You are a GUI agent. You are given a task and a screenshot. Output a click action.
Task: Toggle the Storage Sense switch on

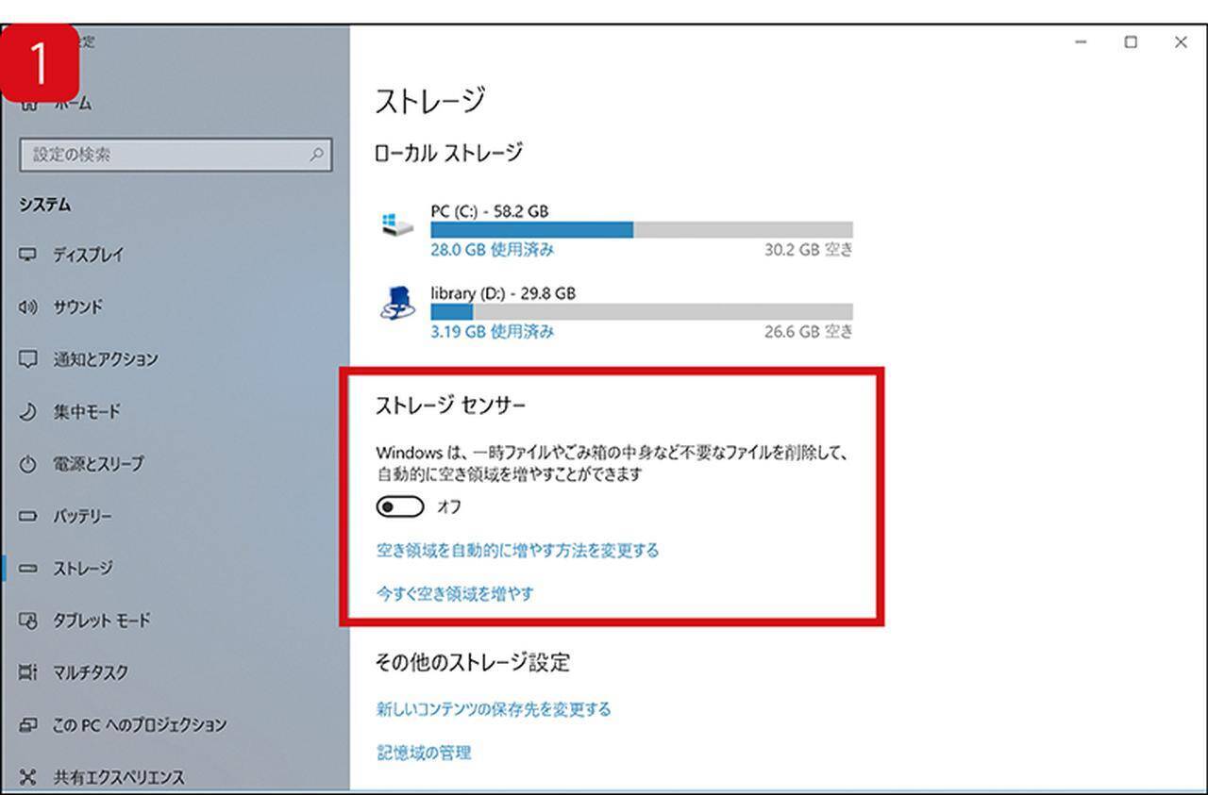400,507
